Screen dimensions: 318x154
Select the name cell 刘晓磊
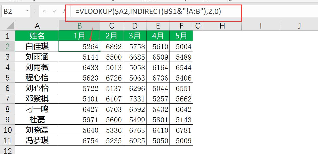coord(37,130)
